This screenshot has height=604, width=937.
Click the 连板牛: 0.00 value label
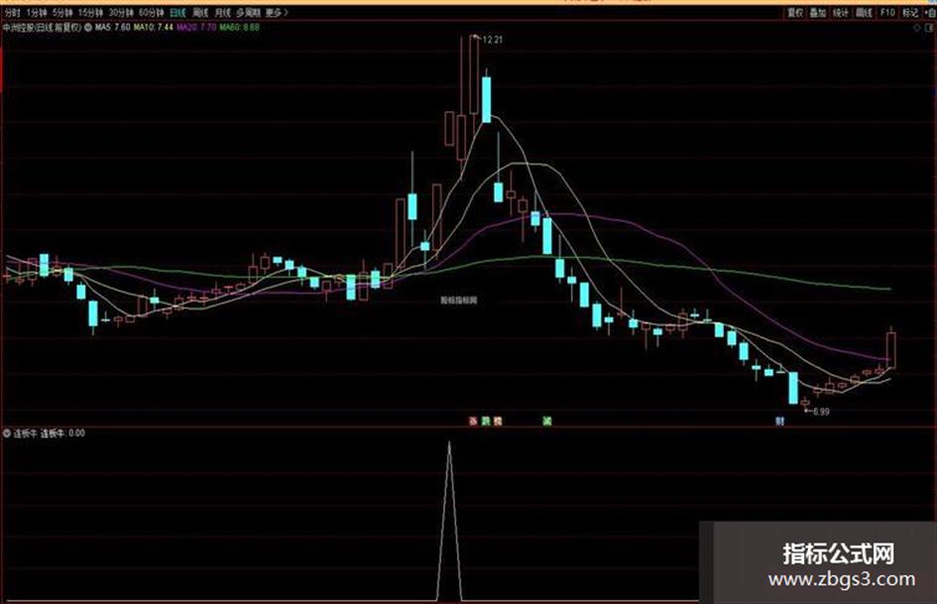coord(62,433)
